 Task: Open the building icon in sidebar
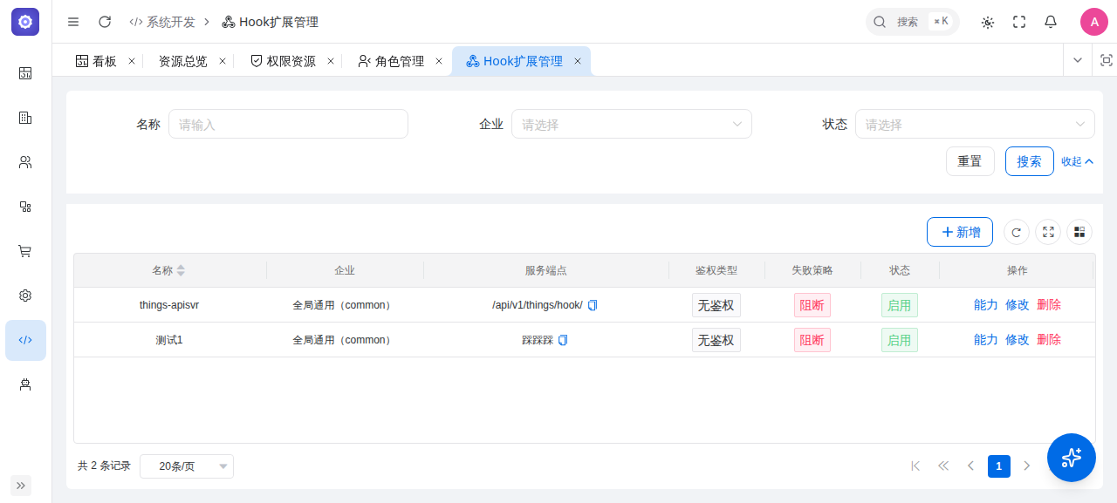click(25, 118)
